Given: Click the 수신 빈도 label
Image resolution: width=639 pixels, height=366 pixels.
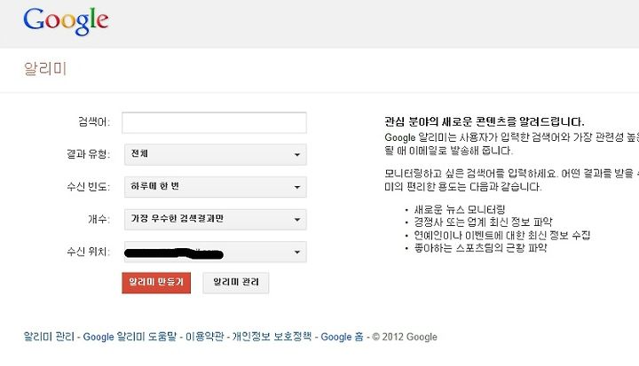Looking at the screenshot, I should click(89, 186).
